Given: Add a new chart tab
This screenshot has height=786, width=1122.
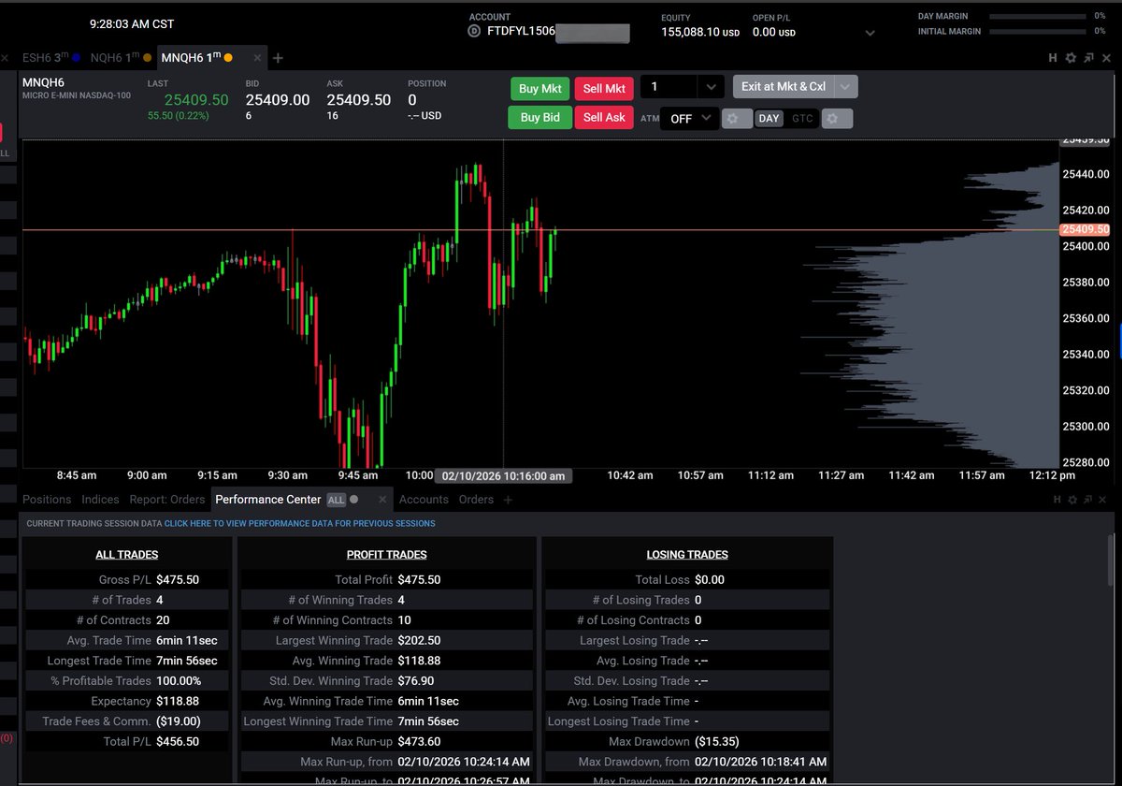Looking at the screenshot, I should 278,58.
